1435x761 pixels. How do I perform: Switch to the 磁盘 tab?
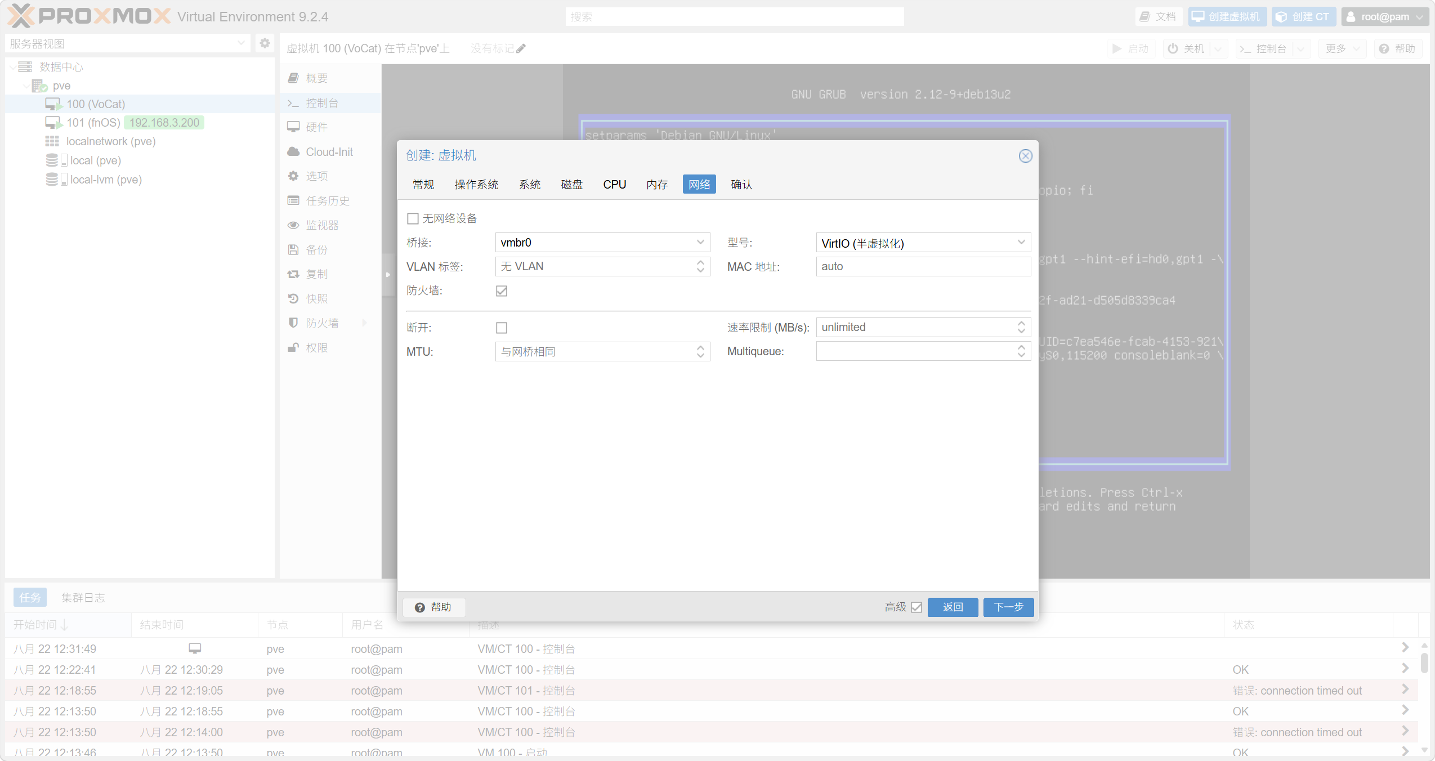pyautogui.click(x=572, y=184)
